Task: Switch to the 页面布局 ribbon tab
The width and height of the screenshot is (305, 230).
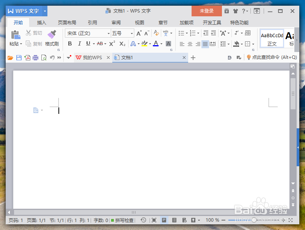Action: [x=67, y=22]
